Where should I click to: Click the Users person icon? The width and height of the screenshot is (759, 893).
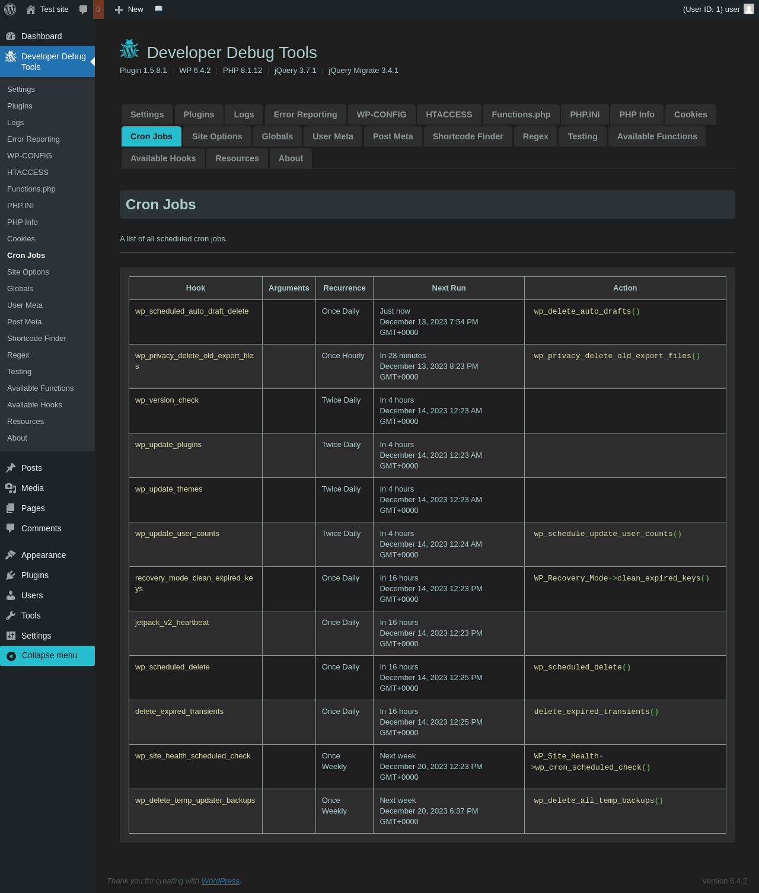pos(11,595)
